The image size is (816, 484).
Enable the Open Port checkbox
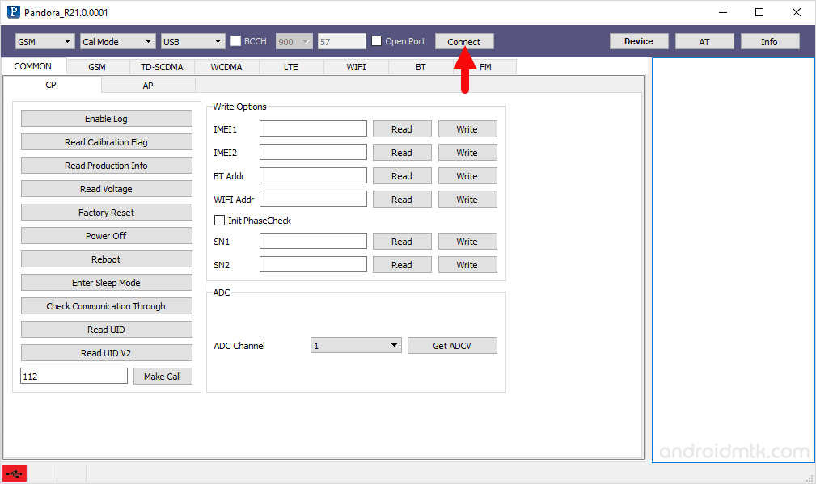point(377,41)
